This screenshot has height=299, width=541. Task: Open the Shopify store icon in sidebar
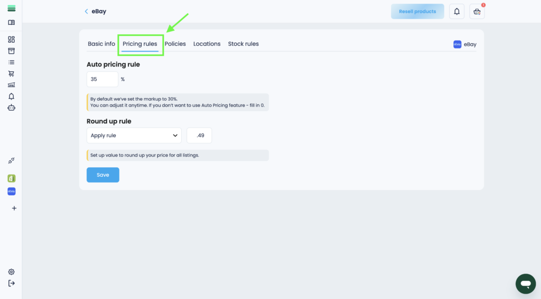11,178
